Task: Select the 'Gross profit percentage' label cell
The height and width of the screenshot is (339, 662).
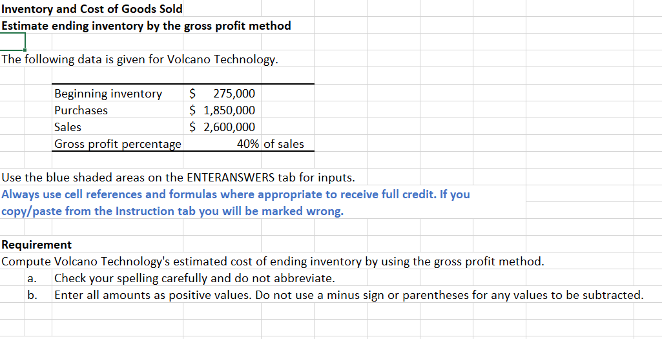Action: (118, 144)
